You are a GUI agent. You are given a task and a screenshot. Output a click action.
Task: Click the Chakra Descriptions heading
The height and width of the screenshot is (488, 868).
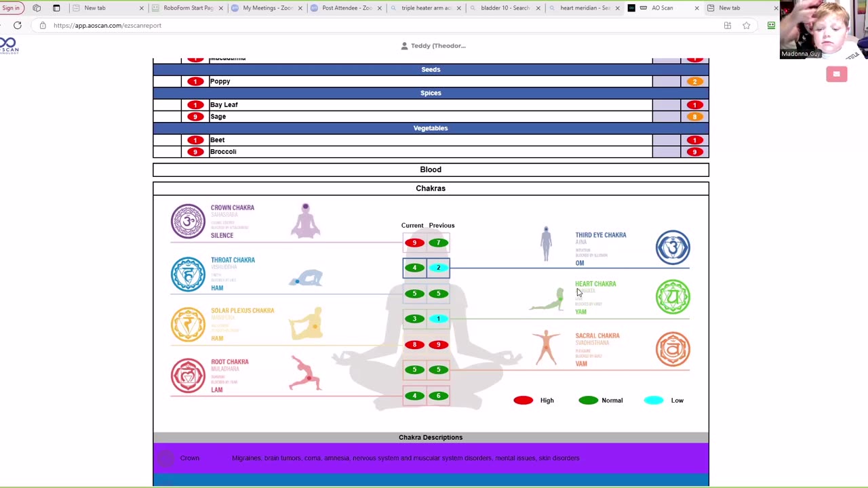tap(431, 437)
